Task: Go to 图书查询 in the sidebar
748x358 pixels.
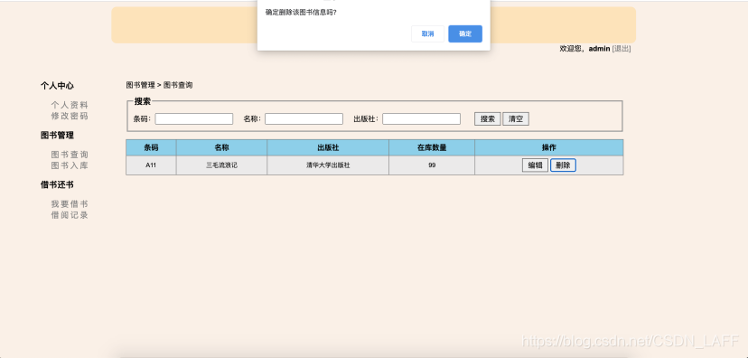Action: click(70, 155)
